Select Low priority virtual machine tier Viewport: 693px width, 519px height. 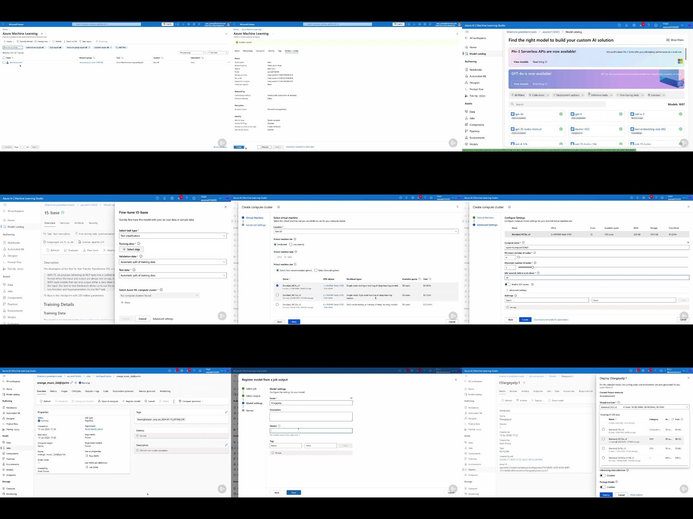click(x=291, y=245)
